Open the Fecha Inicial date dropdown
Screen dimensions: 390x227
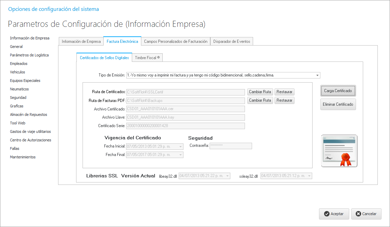(180, 146)
